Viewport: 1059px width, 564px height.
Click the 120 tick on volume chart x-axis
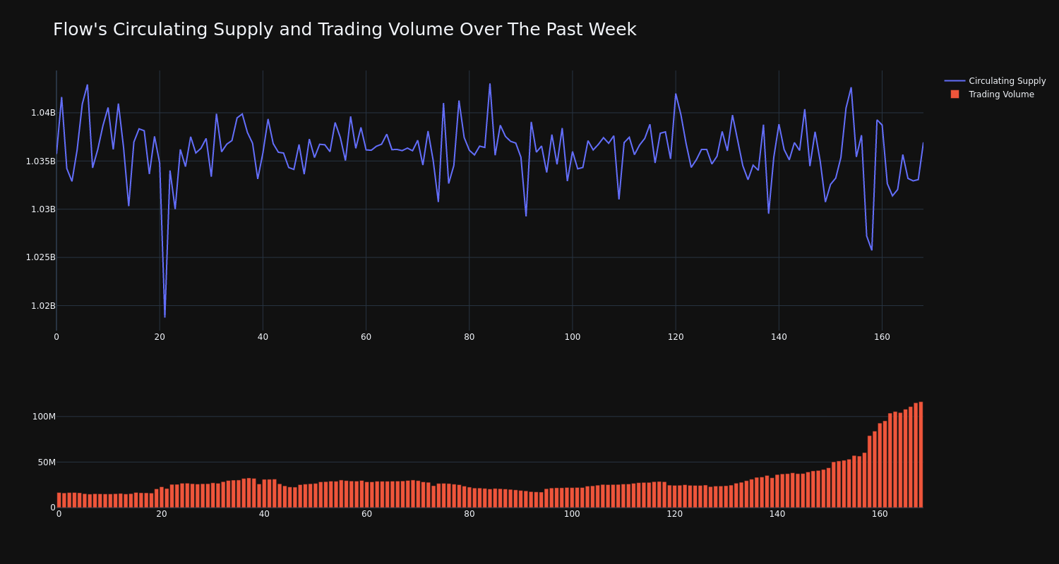point(675,514)
